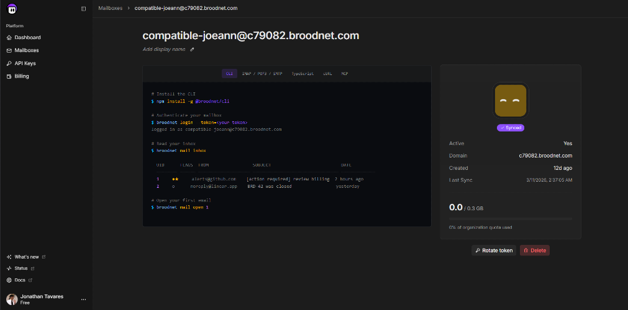Open the Billing section
The height and width of the screenshot is (310, 628).
click(x=22, y=76)
